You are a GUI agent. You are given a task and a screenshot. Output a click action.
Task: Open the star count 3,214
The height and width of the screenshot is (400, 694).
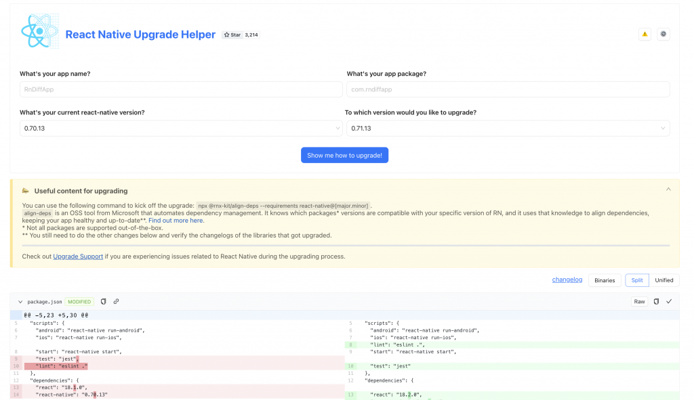click(x=251, y=35)
